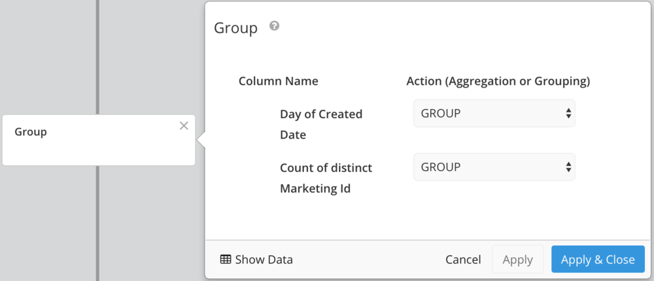Click the Column Name header

tap(278, 81)
